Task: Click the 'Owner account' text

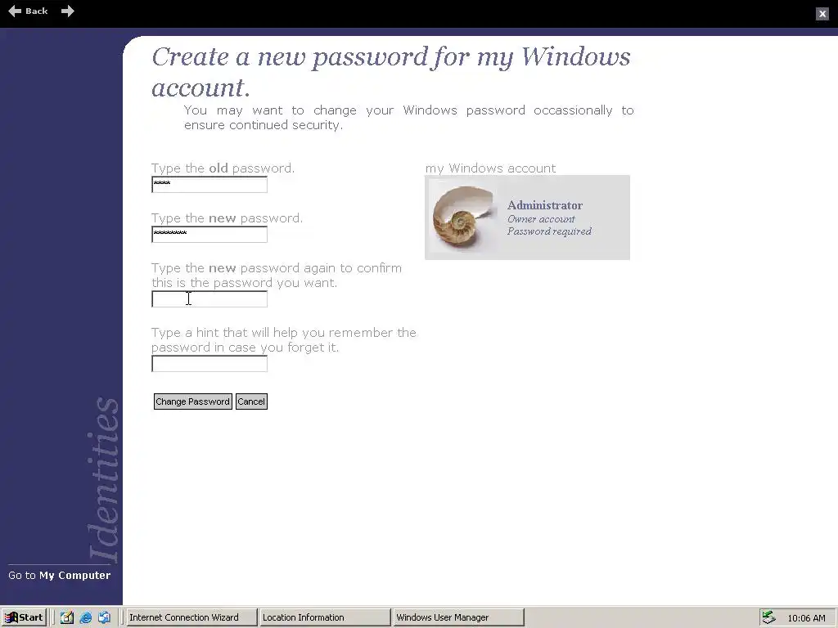Action: click(x=541, y=219)
